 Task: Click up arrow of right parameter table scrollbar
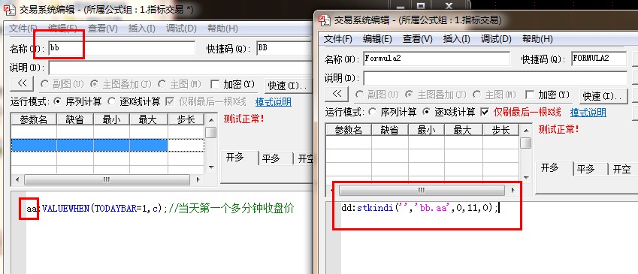pos(526,130)
